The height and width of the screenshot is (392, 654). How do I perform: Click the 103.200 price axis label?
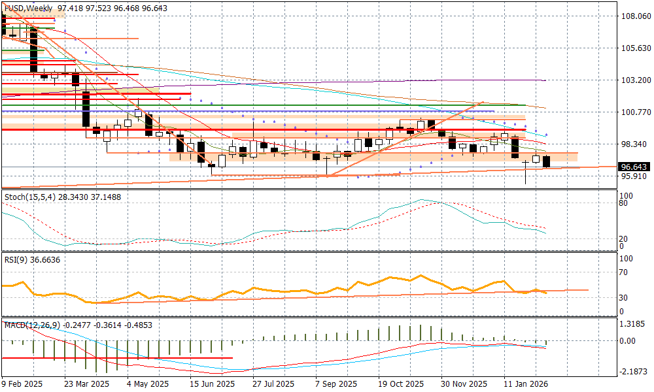click(634, 80)
